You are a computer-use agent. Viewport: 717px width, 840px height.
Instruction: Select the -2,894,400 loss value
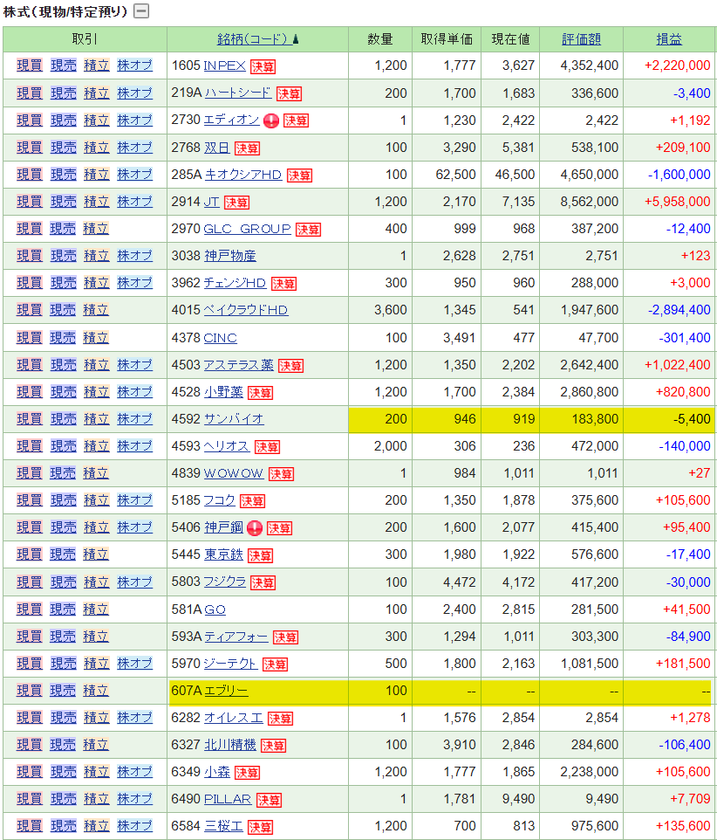click(x=679, y=310)
